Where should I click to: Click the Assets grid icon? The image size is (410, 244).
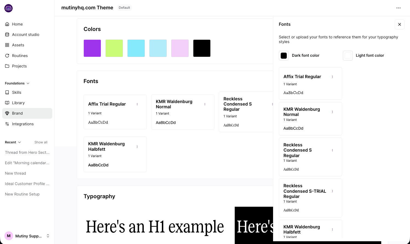coord(7,45)
